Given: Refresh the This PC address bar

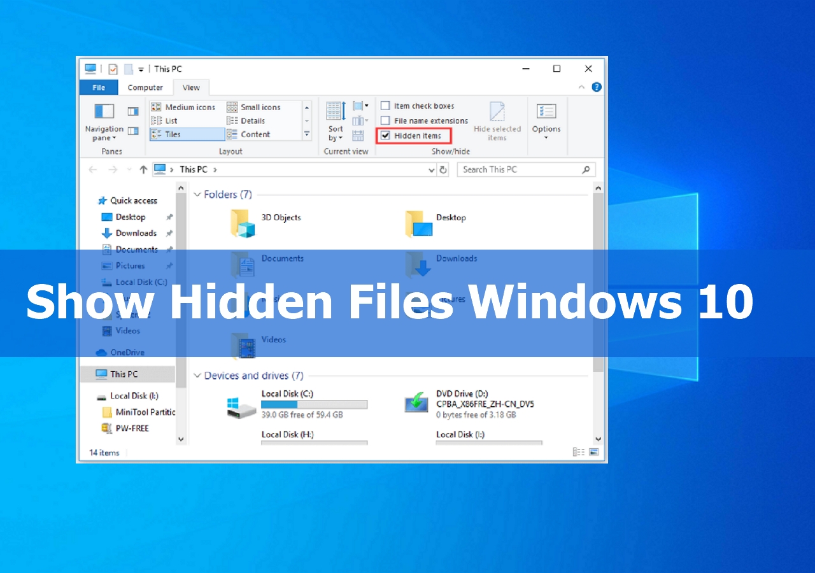Looking at the screenshot, I should (444, 169).
